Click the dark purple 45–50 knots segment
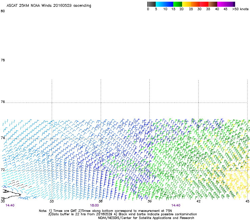 pos(230,4)
